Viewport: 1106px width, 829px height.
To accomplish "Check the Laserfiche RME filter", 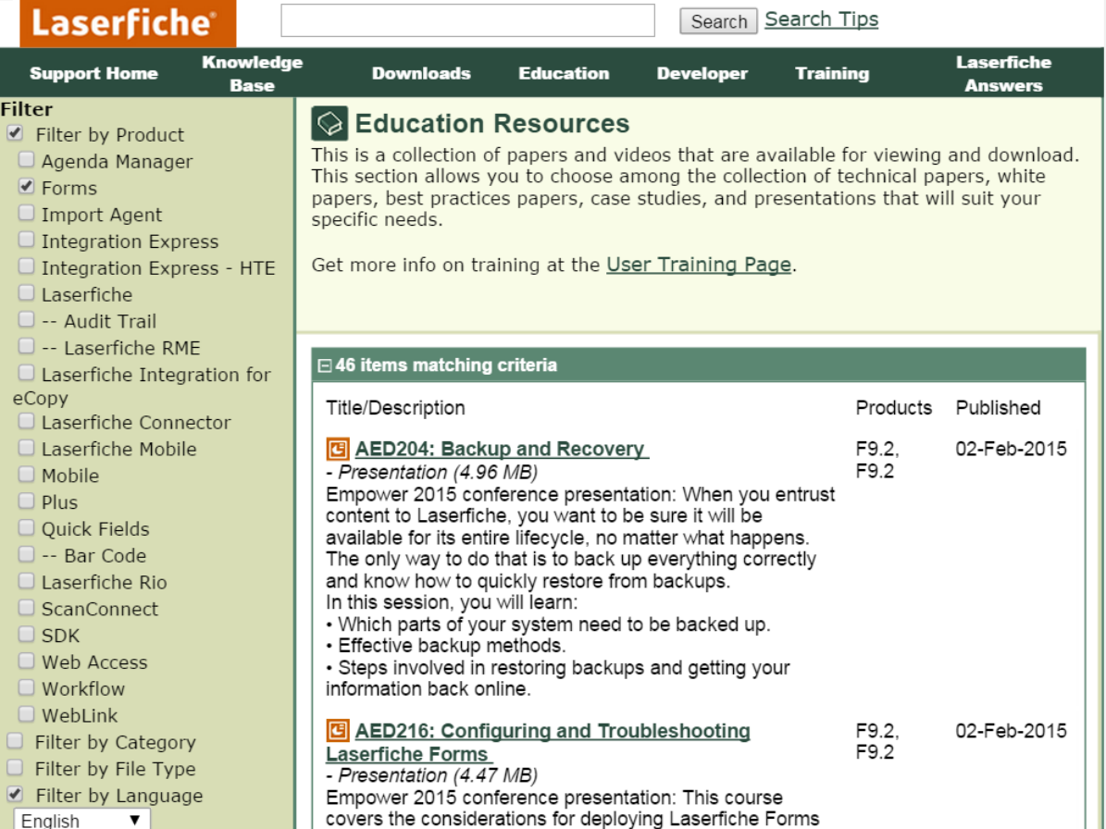I will (26, 346).
